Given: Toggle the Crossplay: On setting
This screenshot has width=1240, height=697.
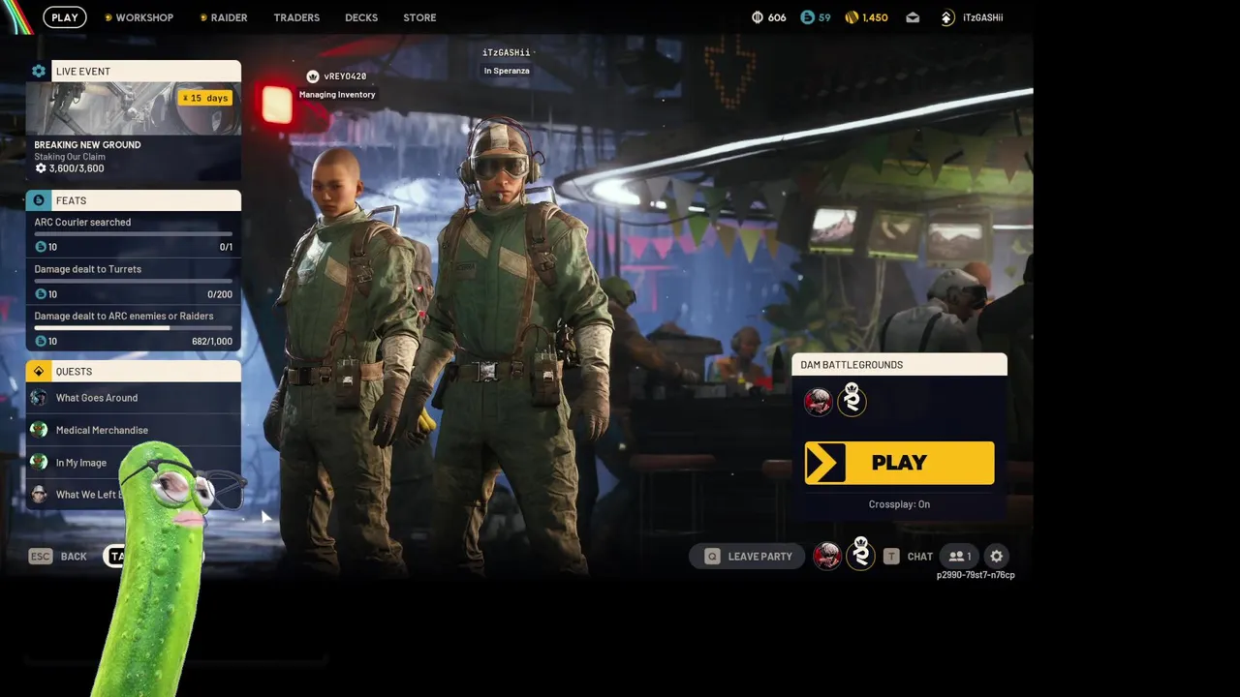Looking at the screenshot, I should coord(899,504).
